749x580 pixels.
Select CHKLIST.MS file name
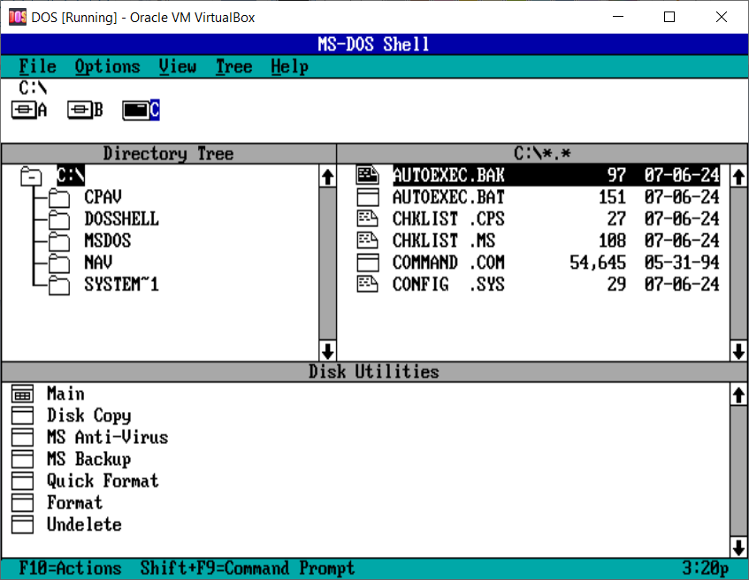(x=444, y=240)
